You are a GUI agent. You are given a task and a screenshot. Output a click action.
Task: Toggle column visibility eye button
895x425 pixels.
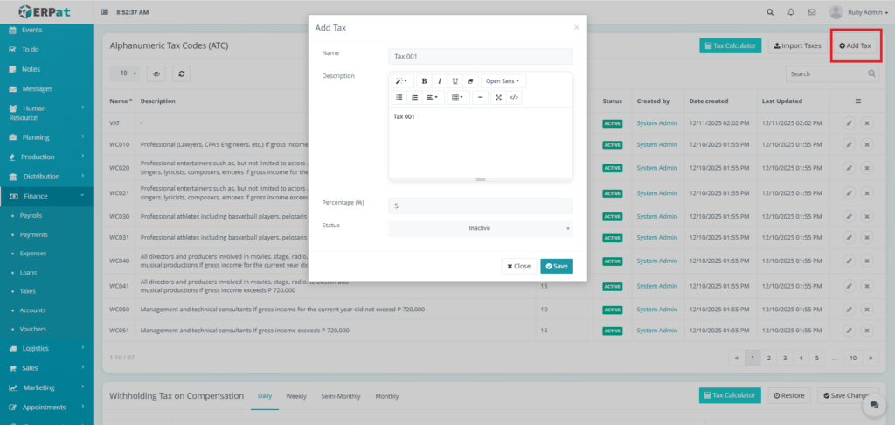tap(156, 73)
